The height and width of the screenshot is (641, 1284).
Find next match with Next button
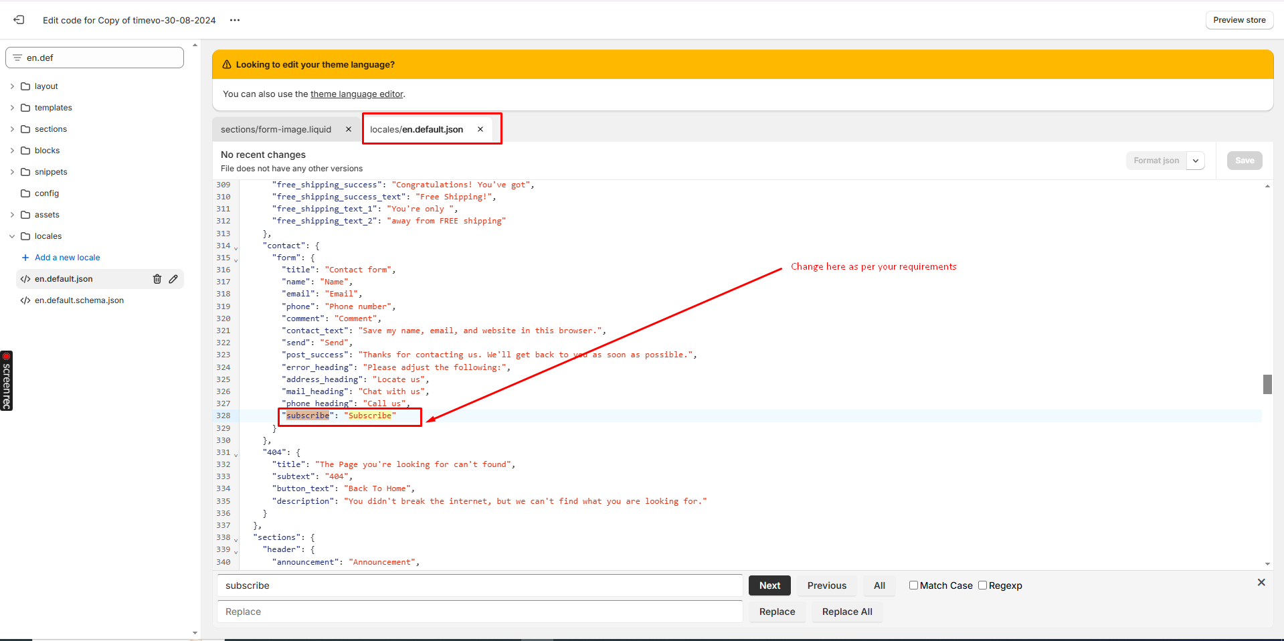tap(769, 585)
